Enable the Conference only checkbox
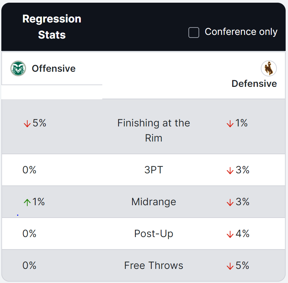Image resolution: width=288 pixels, height=283 pixels. tap(194, 33)
